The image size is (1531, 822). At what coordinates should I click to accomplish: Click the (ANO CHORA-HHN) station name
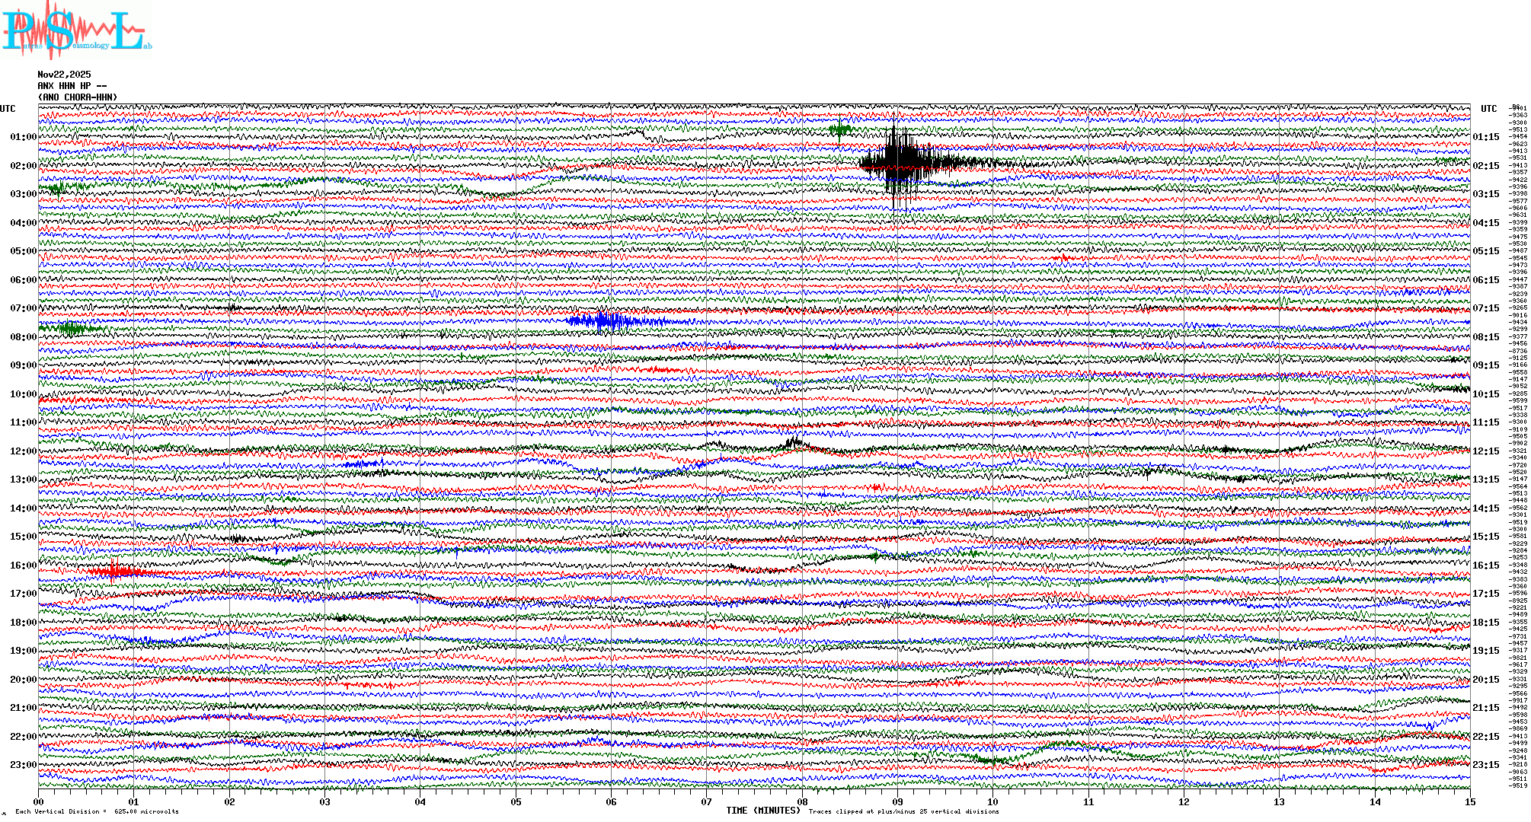[78, 97]
